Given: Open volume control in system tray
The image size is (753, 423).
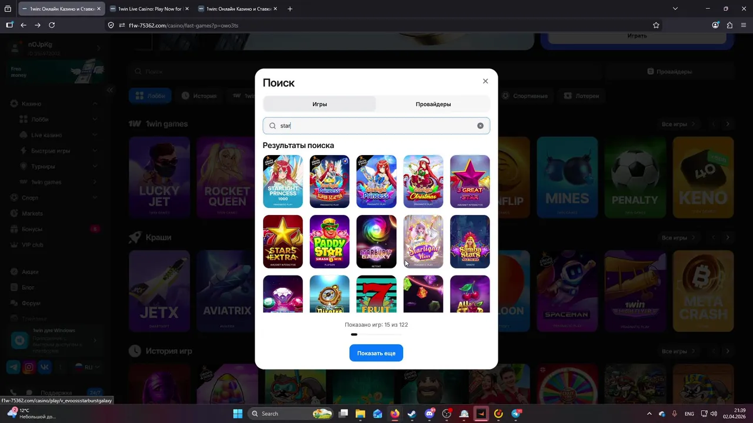Looking at the screenshot, I should click(x=714, y=414).
